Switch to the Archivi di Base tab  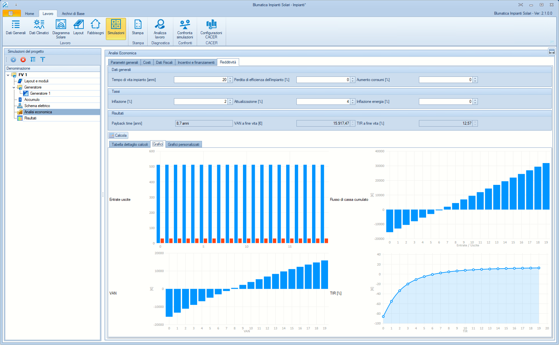pos(73,14)
